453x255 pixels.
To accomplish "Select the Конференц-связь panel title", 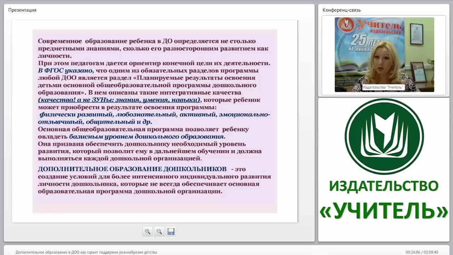I will coord(342,10).
